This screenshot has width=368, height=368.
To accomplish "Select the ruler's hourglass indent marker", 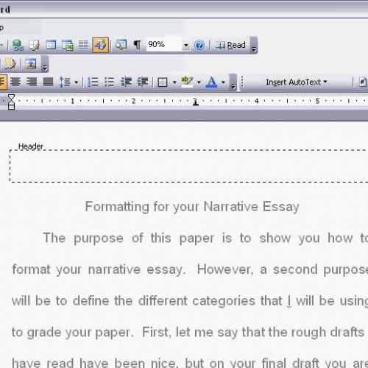I will tap(11, 102).
